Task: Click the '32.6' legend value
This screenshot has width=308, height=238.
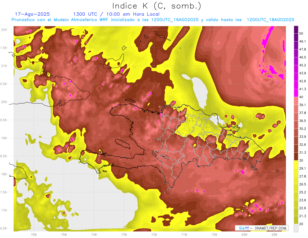Action: [x=303, y=145]
